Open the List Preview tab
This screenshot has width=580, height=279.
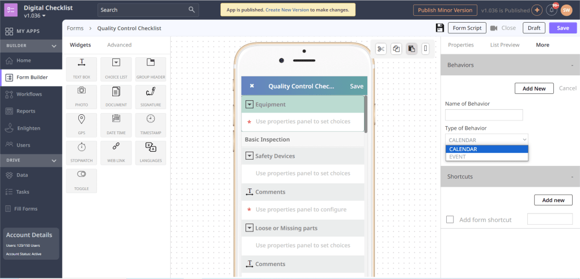[x=505, y=45]
